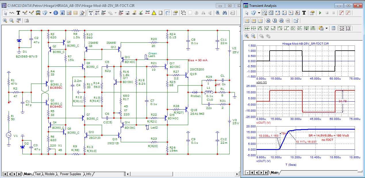
Task: Expand the dropdown beside Transient Analysis window icon
Action: [x=259, y=13]
